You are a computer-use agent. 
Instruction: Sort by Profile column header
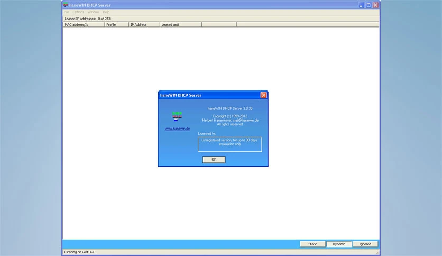pos(117,24)
